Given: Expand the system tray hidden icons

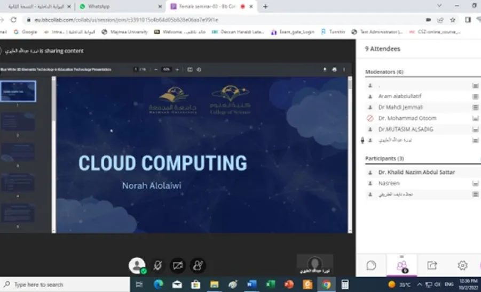Looking at the screenshot, I should tap(420, 285).
